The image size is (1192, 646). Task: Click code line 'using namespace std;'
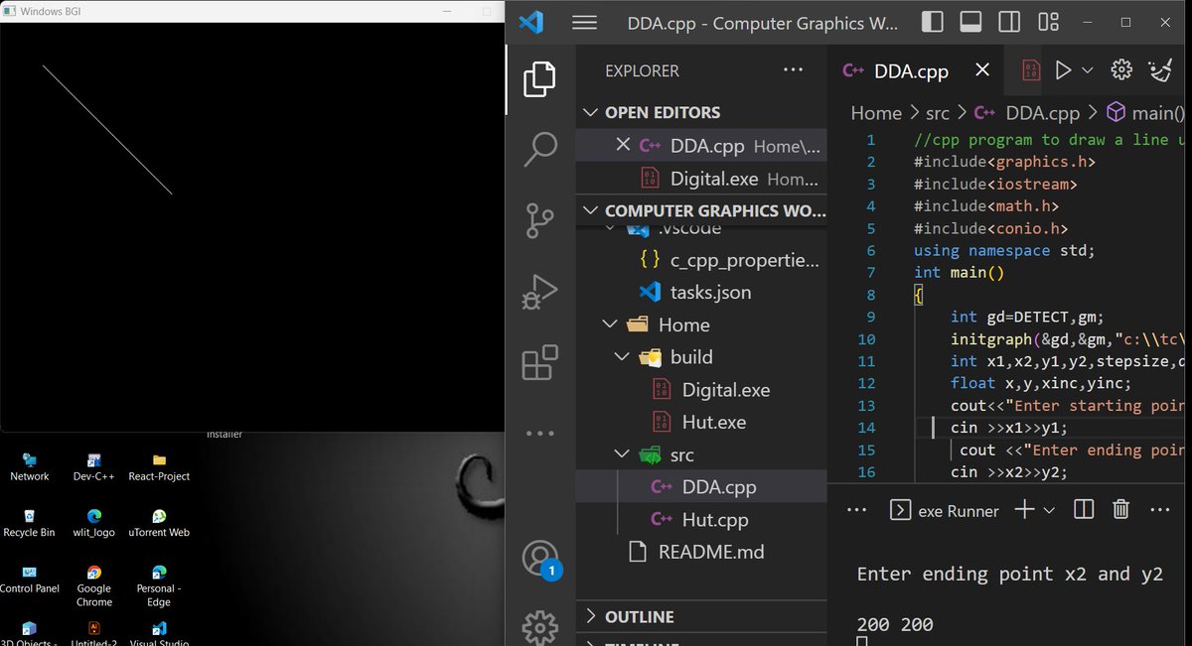tap(1004, 250)
